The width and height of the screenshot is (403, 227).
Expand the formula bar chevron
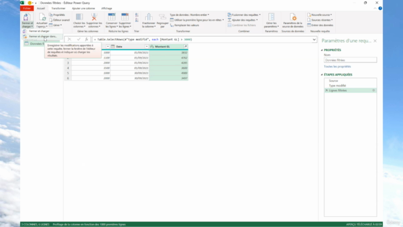click(x=314, y=39)
